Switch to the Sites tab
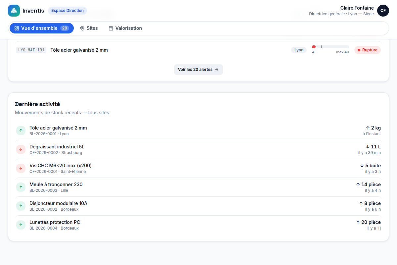This screenshot has width=397, height=265. point(89,28)
